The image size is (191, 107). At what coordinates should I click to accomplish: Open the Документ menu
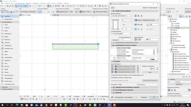(x=29, y=3)
